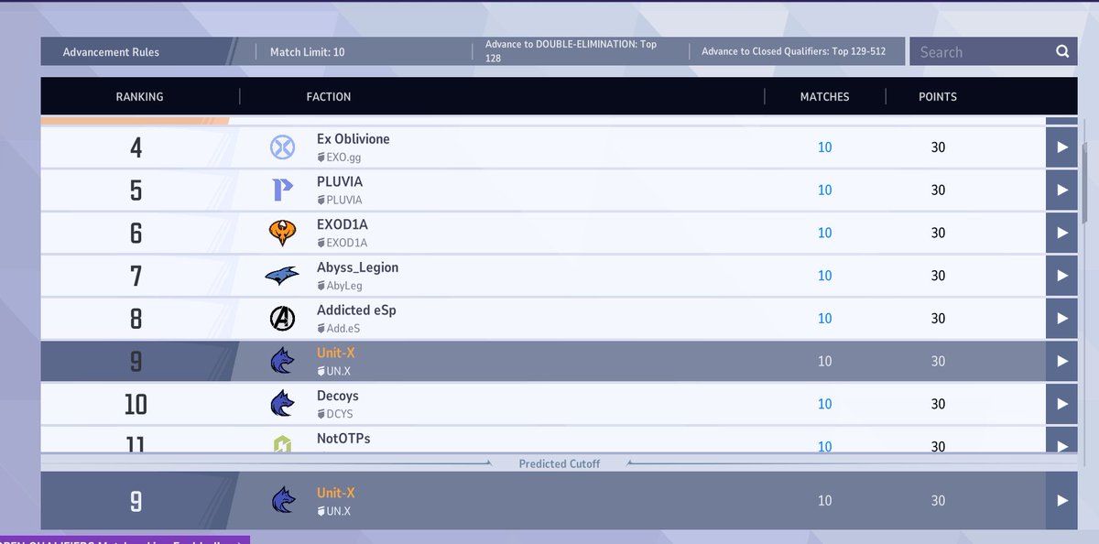
Task: Expand details arrow for Ex Oblivione
Action: tap(1061, 147)
